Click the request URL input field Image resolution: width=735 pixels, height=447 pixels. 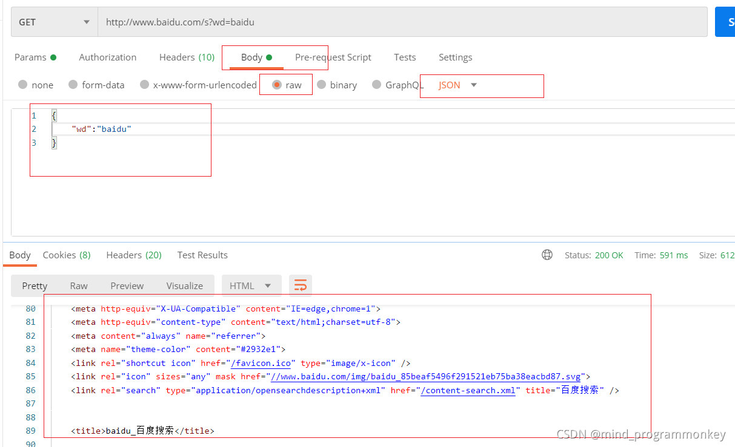[402, 22]
